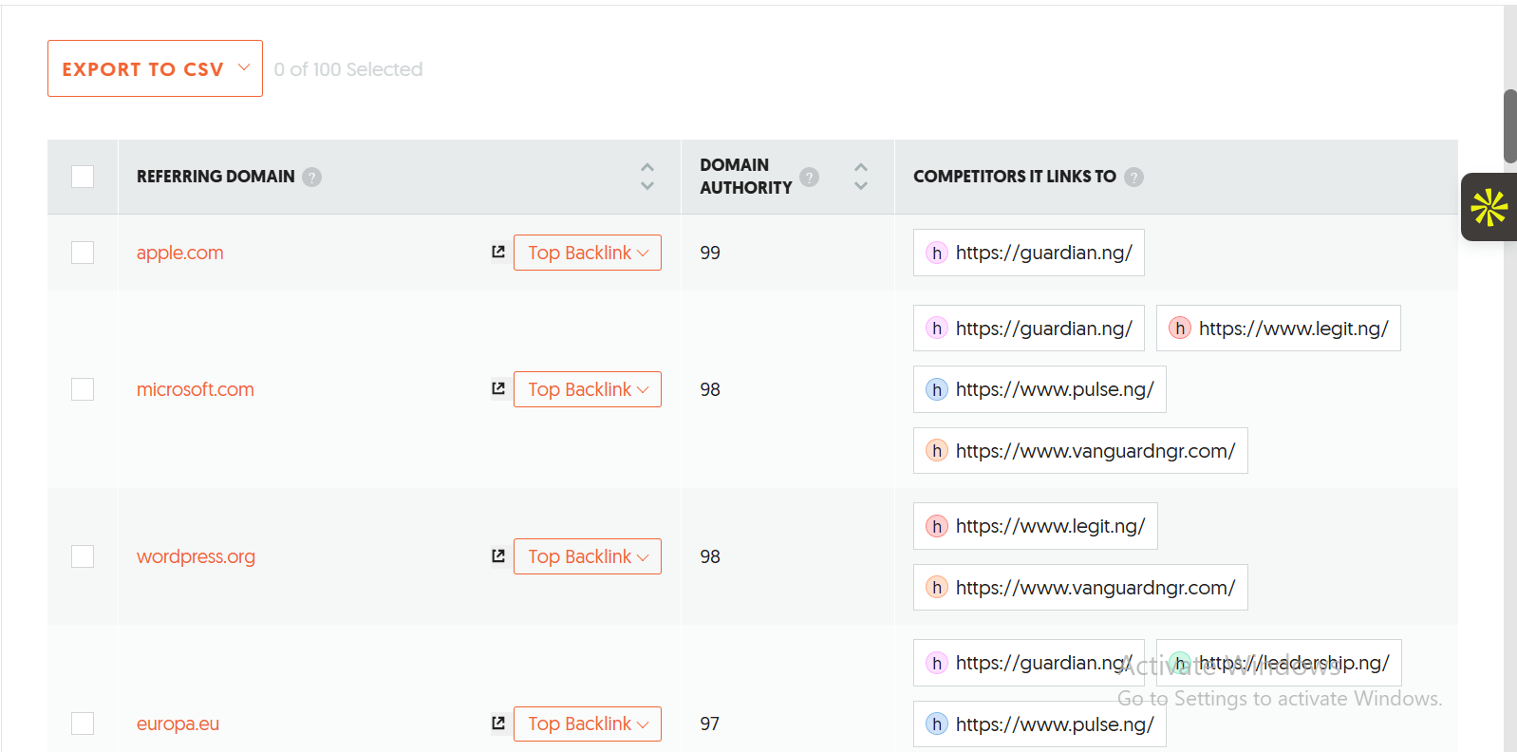Click guardian.ng competitor in microsoft.com row
The image size is (1517, 752).
(1029, 329)
